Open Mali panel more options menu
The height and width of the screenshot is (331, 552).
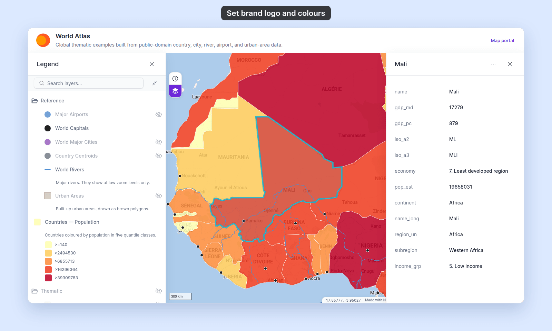[x=493, y=64]
